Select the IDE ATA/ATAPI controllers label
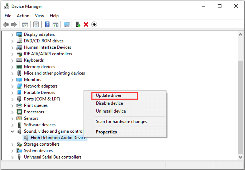 click(48, 54)
